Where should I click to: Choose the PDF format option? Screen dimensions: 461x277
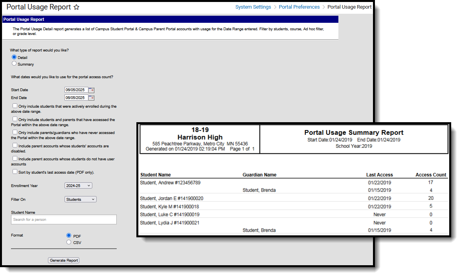click(69, 235)
